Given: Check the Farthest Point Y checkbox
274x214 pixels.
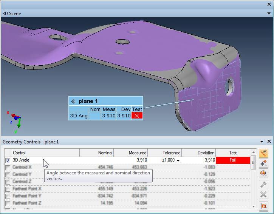Looking at the screenshot, I should coord(8,196).
